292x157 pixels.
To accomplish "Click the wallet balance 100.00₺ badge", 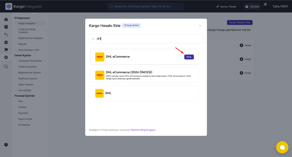I will [252, 7].
